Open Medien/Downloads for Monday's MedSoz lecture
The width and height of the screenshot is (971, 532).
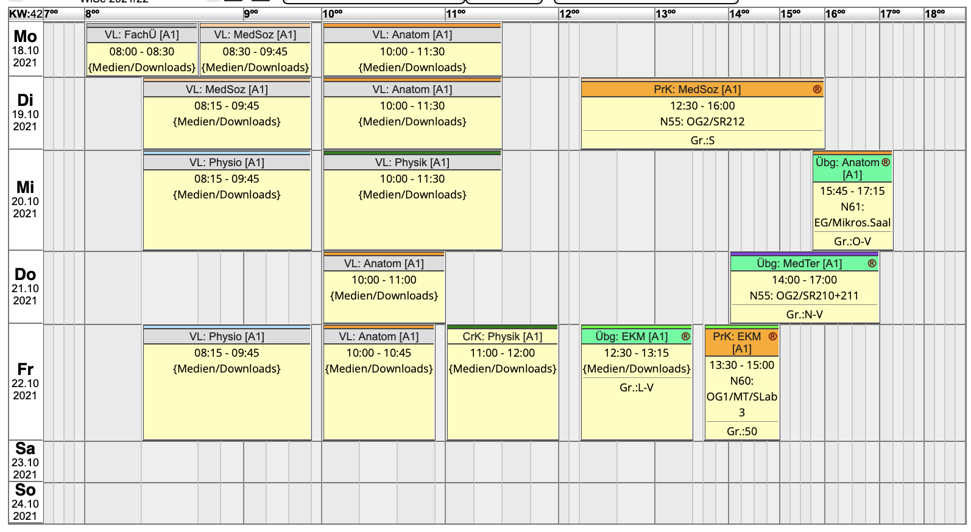pos(255,68)
